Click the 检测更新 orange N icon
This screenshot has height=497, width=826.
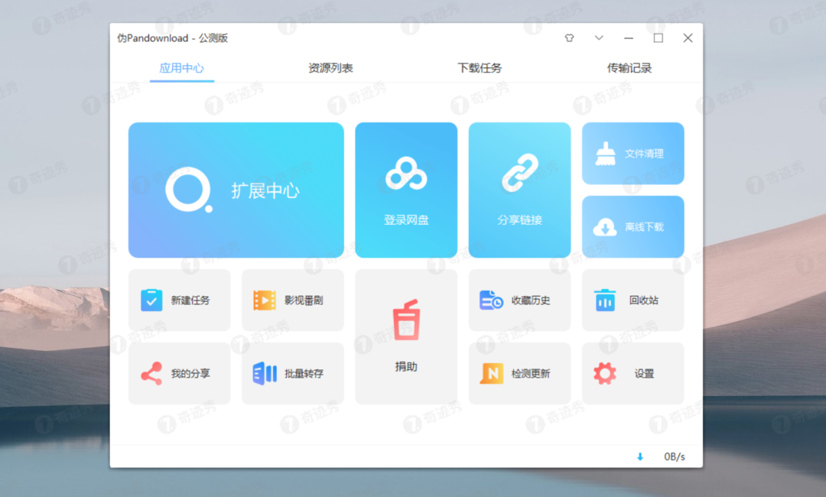[x=491, y=373]
